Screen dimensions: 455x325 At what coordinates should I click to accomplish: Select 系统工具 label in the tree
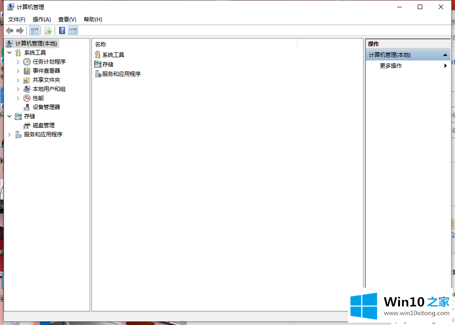tap(35, 52)
